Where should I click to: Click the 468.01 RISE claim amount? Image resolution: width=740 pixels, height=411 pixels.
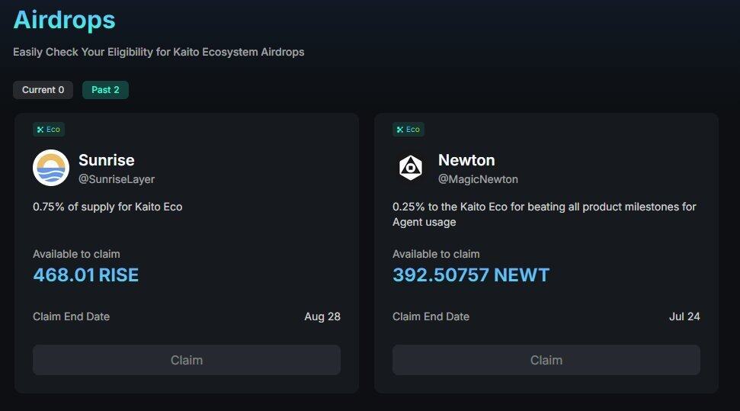86,275
